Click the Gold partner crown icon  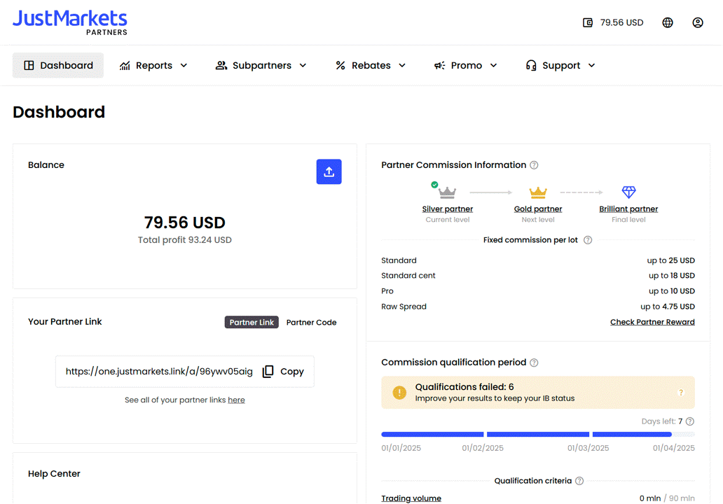(537, 192)
